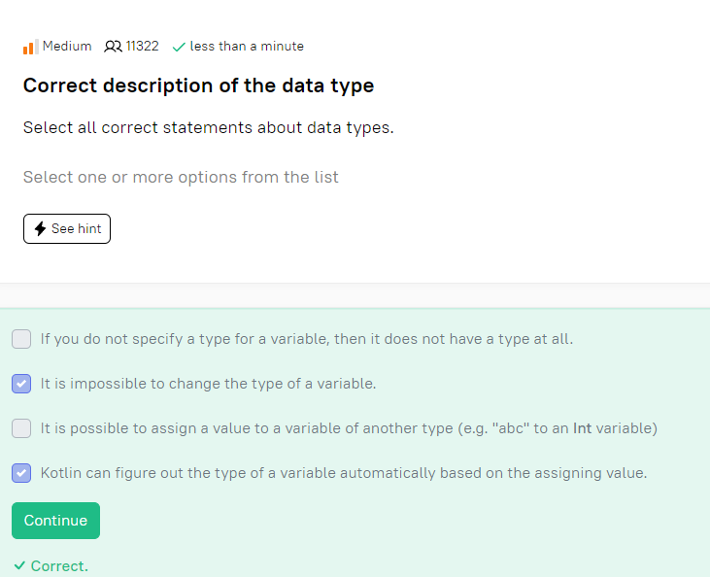Click the users count icon near 11322
710x577 pixels.
pyautogui.click(x=113, y=47)
